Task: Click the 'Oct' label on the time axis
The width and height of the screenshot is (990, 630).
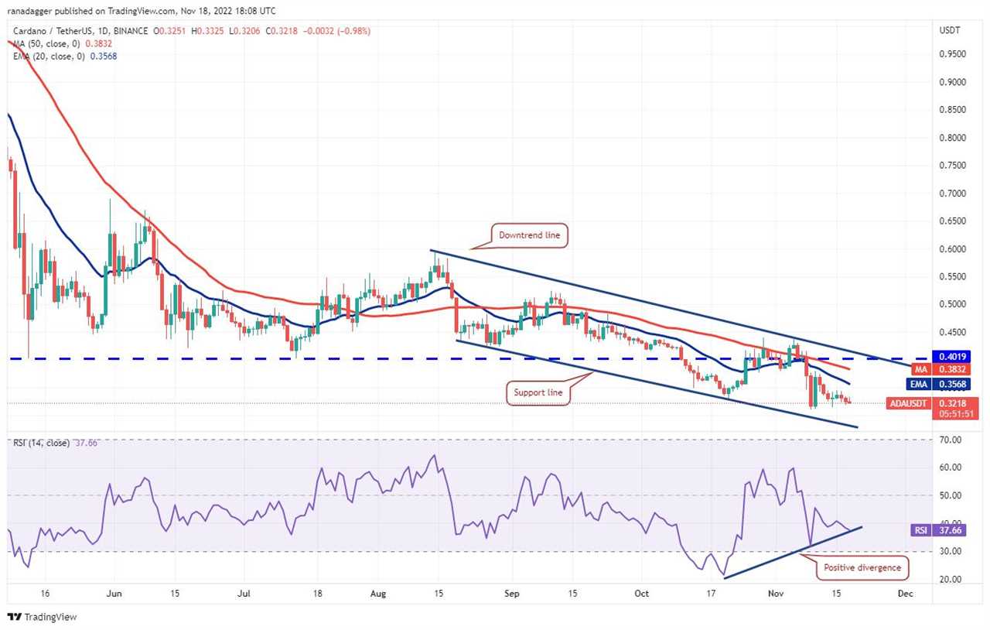Action: point(641,594)
